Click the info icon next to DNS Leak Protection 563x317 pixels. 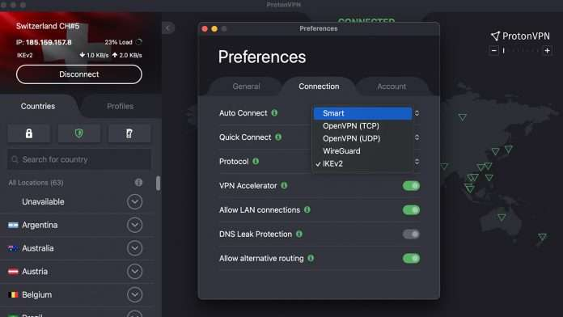[299, 234]
